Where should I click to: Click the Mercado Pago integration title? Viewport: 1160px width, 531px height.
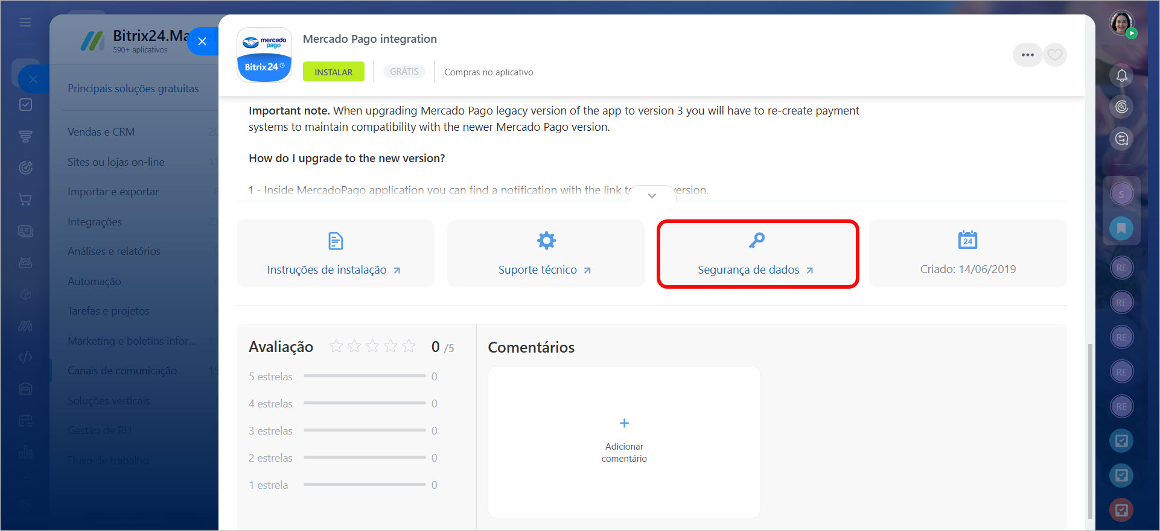(370, 39)
